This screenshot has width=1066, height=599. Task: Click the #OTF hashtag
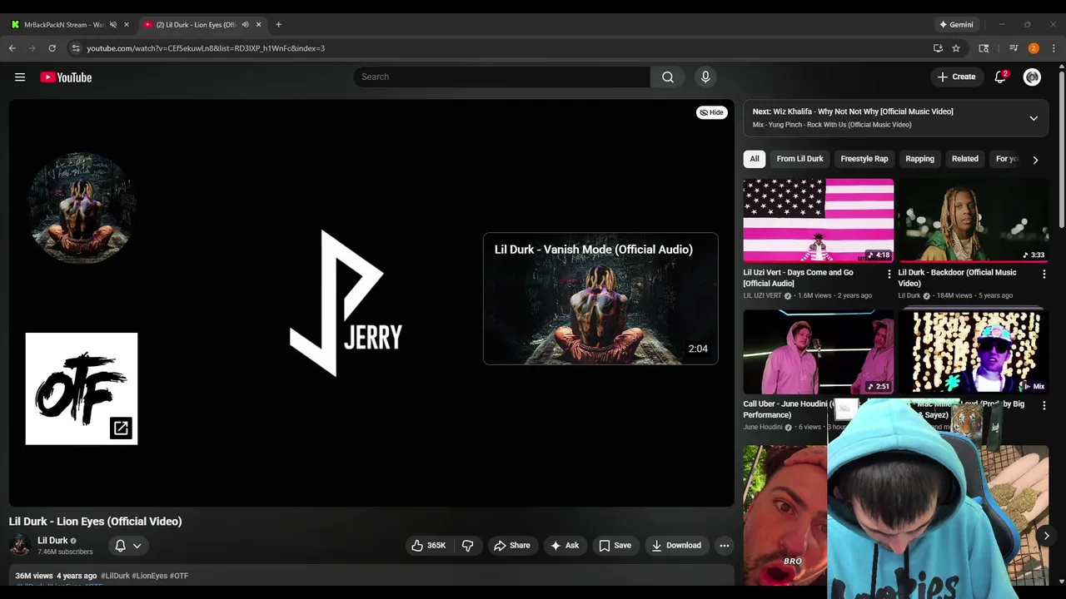point(179,576)
